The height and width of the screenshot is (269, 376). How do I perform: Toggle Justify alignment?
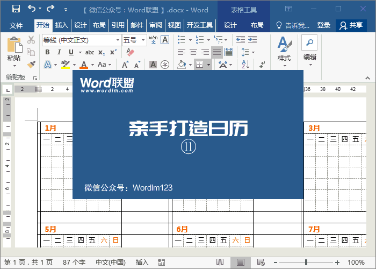(217, 52)
